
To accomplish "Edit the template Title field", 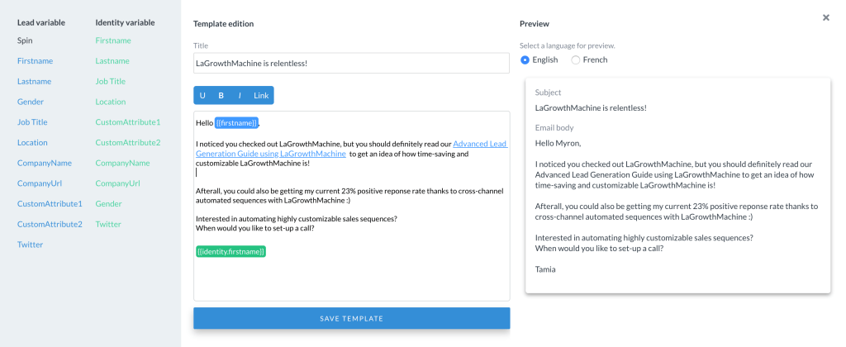I will point(351,63).
